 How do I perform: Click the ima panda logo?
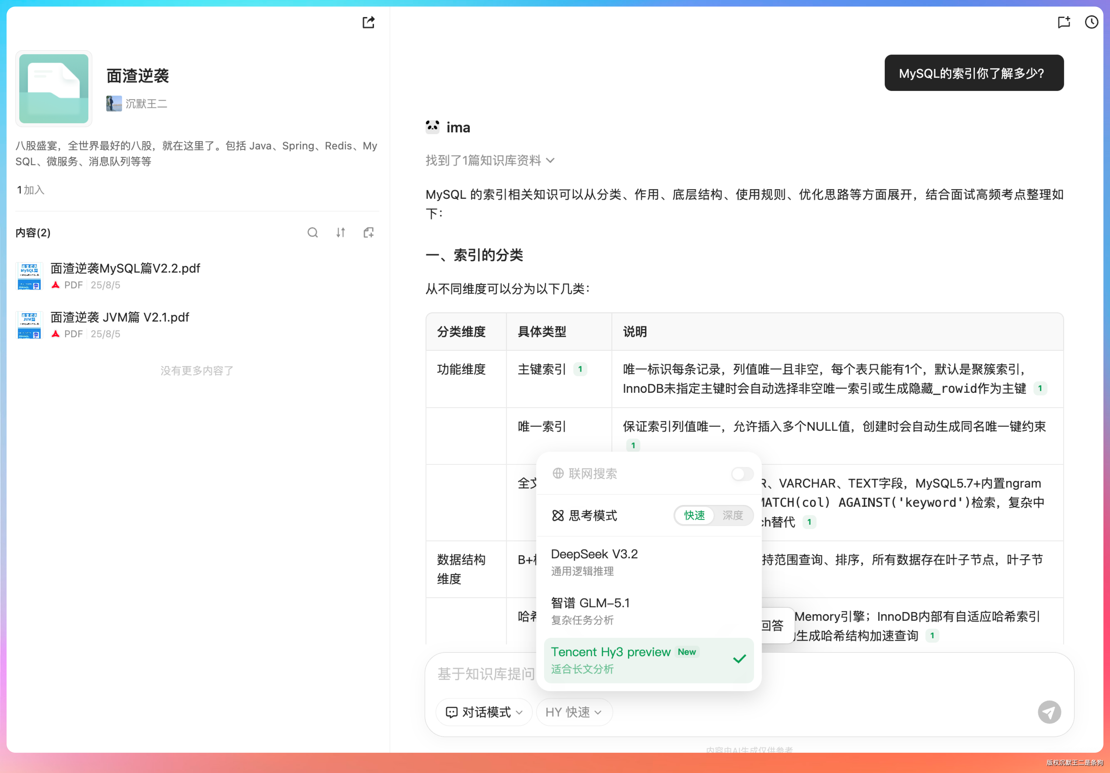coord(432,127)
